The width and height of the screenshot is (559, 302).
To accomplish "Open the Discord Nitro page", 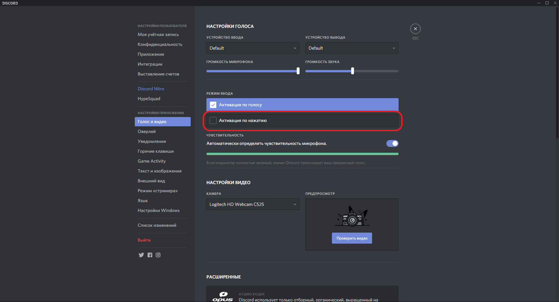I will click(x=162, y=89).
